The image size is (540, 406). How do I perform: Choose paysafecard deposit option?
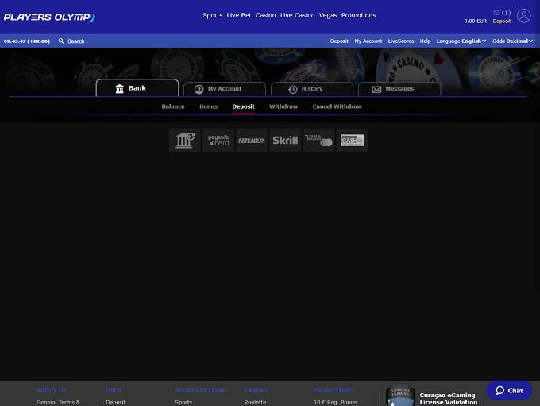[x=218, y=141]
